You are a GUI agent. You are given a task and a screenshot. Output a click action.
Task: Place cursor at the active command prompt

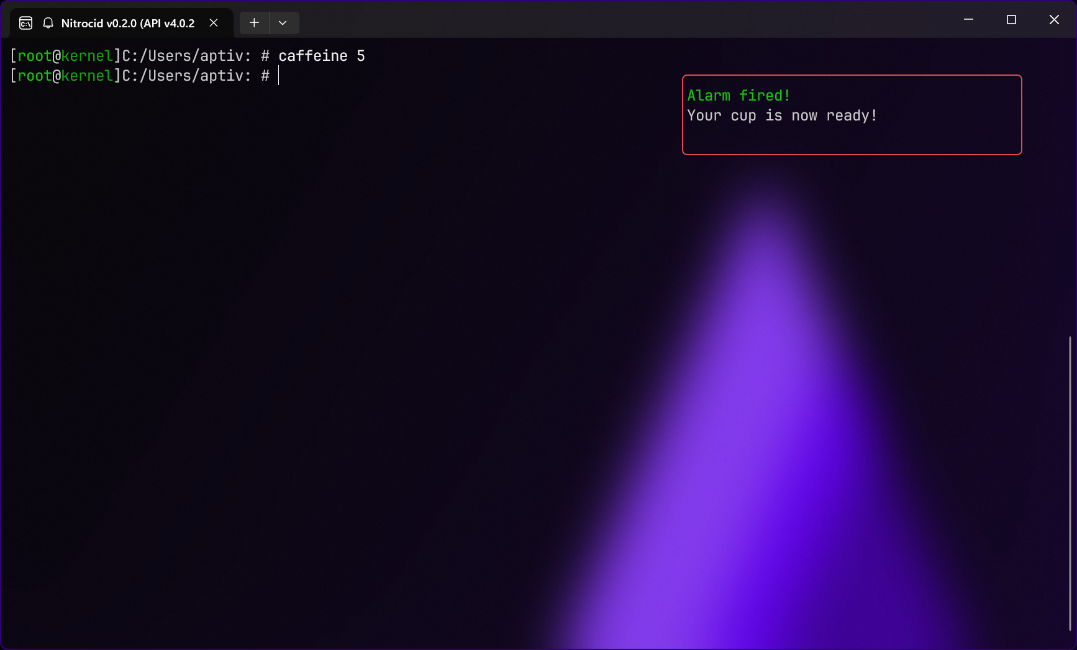click(279, 76)
